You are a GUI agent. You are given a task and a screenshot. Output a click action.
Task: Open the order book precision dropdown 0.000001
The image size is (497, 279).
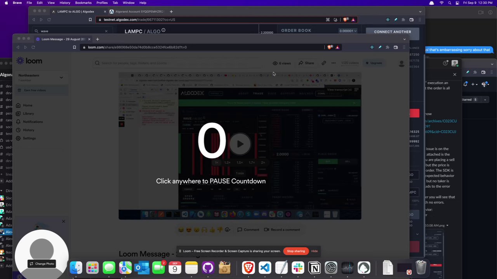click(x=348, y=31)
